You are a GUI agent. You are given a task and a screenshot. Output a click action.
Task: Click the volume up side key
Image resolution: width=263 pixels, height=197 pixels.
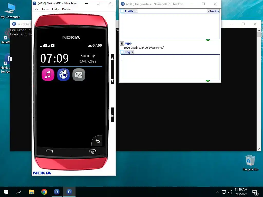(112, 58)
